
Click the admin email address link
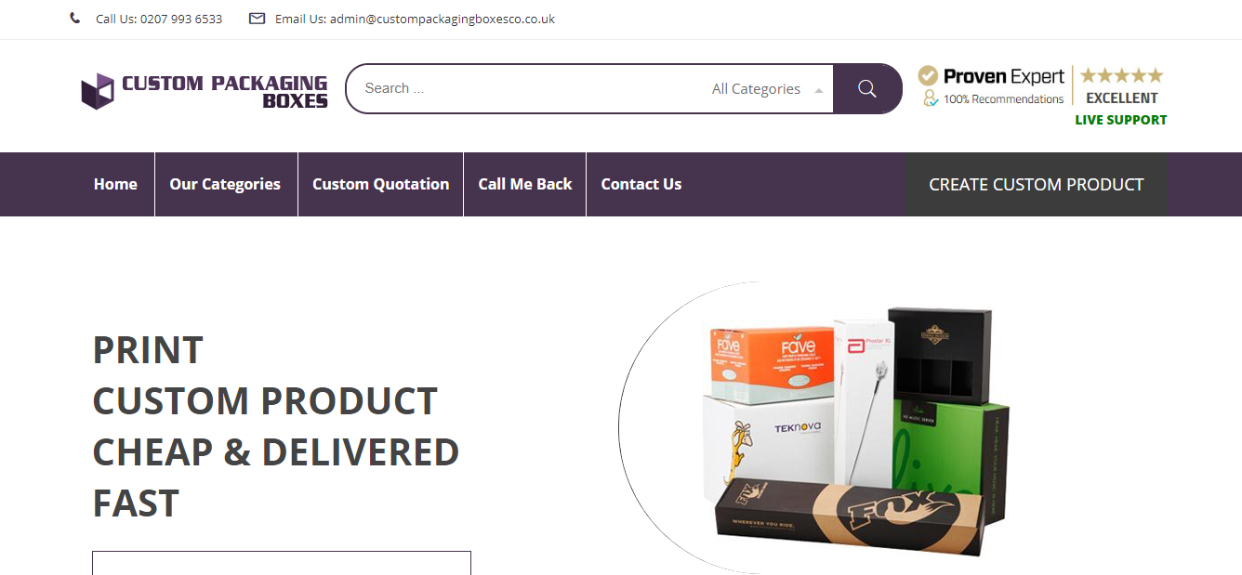point(443,19)
